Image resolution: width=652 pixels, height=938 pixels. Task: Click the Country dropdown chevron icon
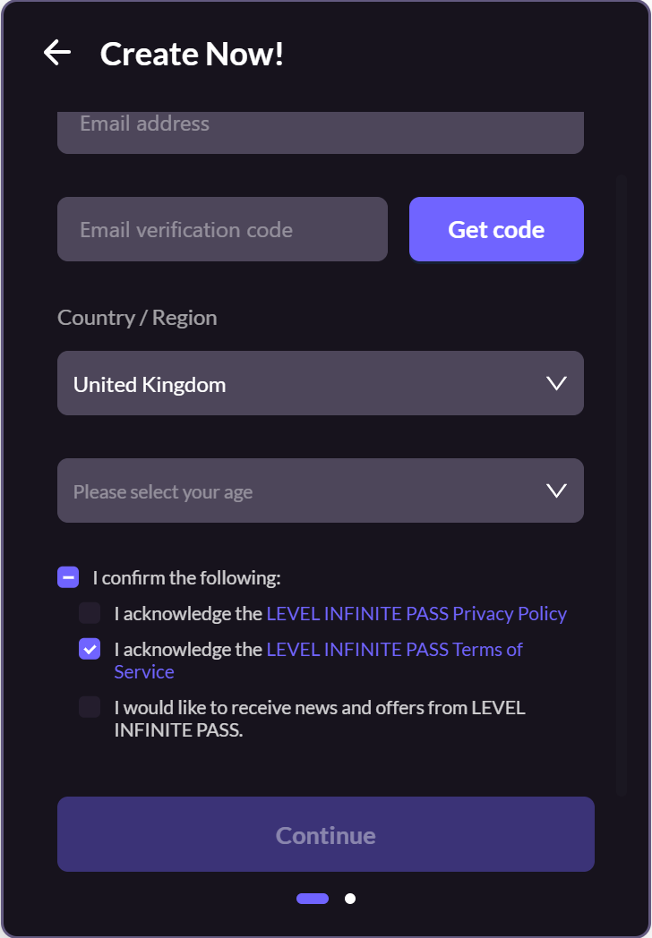(x=556, y=383)
